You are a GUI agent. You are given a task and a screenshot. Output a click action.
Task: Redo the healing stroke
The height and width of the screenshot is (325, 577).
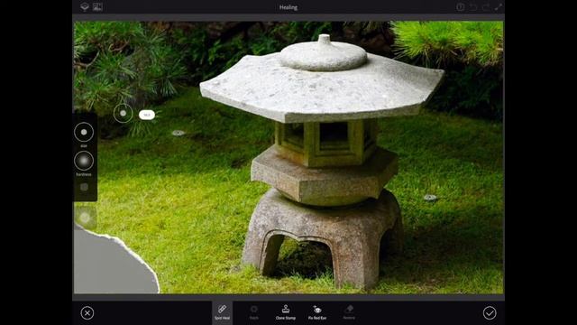pos(486,7)
